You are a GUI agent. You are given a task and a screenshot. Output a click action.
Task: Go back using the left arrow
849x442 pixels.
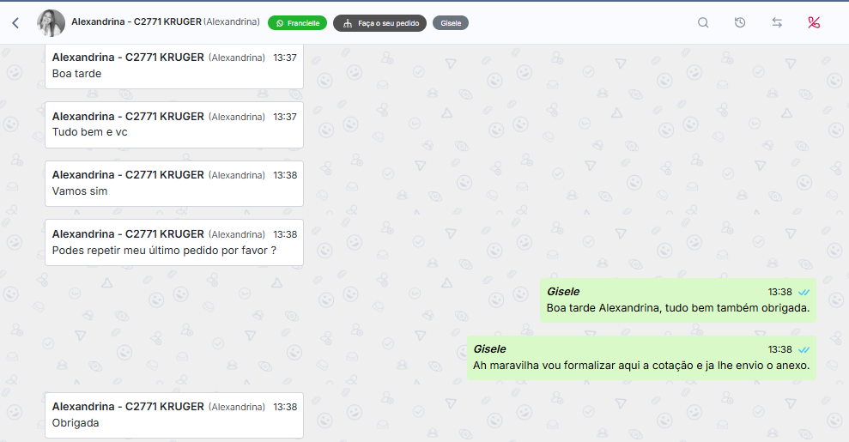[x=15, y=23]
